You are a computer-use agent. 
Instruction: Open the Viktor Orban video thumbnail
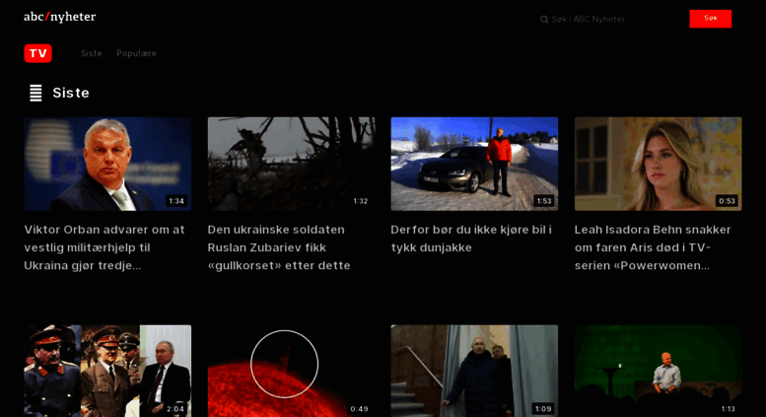point(107,164)
